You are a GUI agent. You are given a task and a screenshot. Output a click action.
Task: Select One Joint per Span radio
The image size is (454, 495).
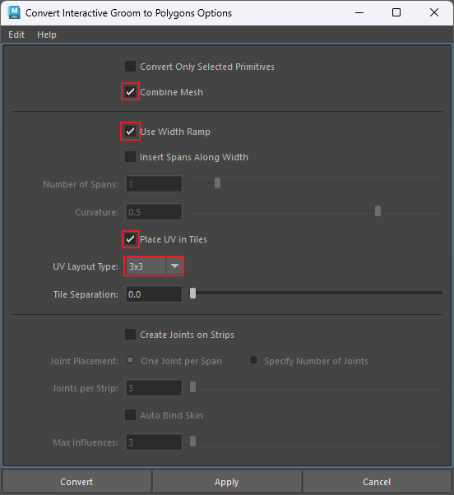point(131,360)
